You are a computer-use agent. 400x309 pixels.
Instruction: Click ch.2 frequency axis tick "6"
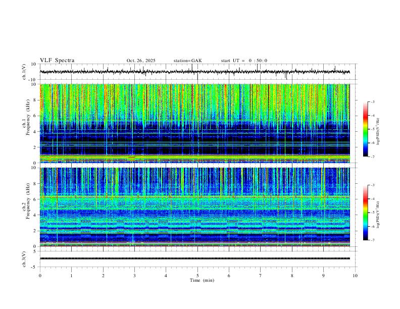click(35, 199)
